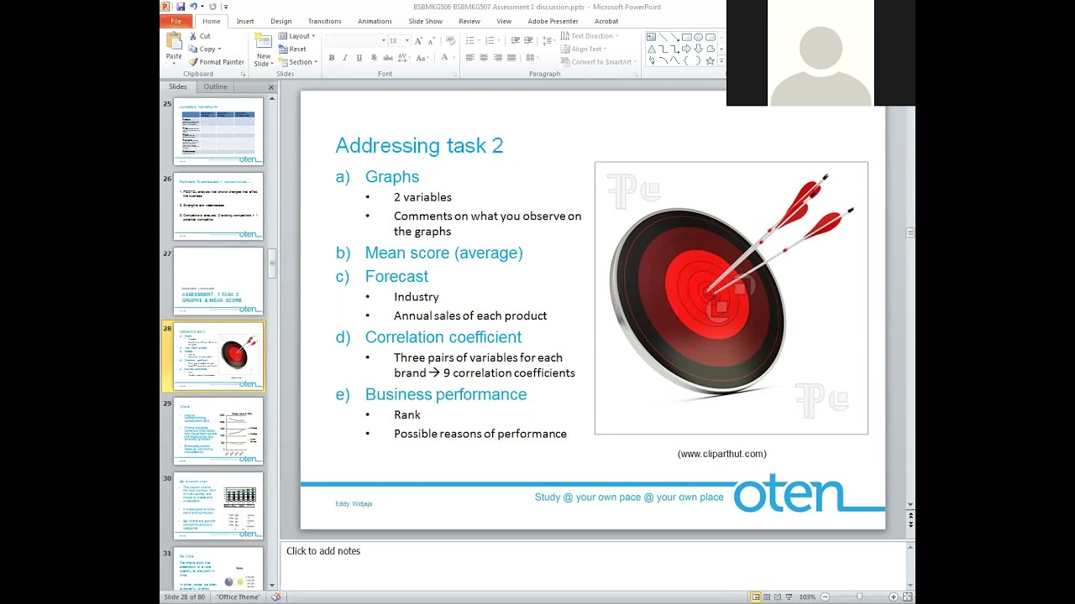The image size is (1075, 604).
Task: Switch to the Adobe Presenter tab
Action: (x=553, y=21)
